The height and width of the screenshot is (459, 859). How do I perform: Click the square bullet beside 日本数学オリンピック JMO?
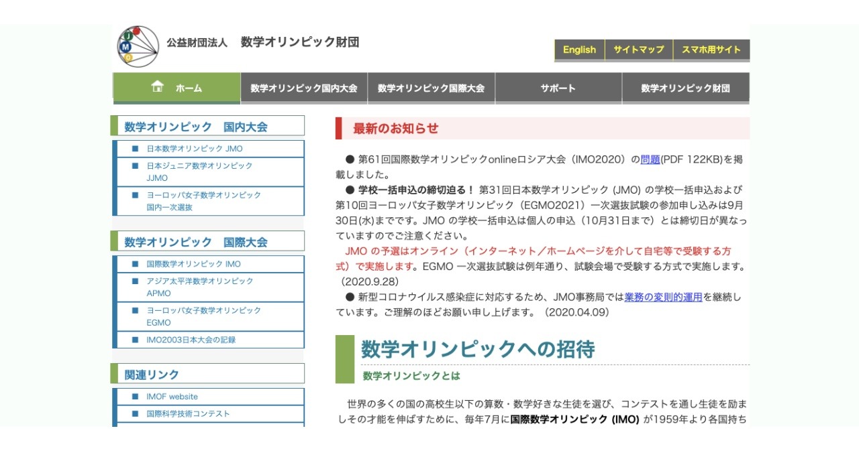tap(135, 149)
